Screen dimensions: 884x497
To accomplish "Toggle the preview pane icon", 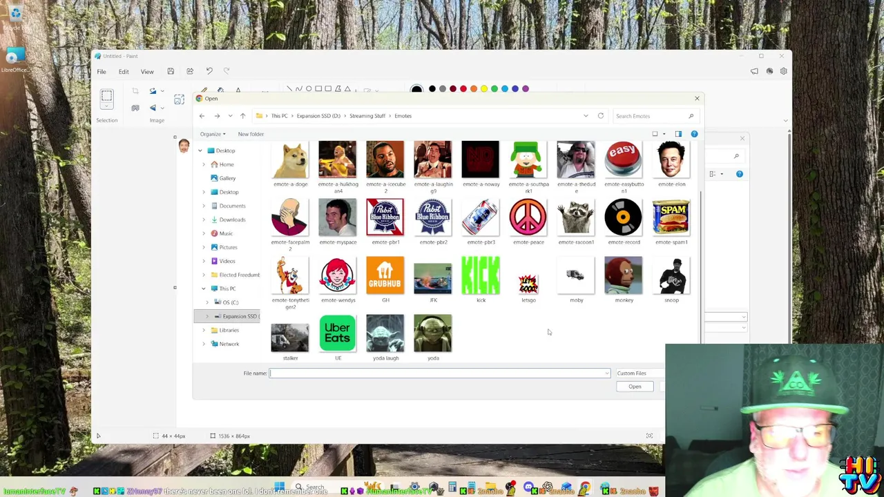I will [678, 134].
